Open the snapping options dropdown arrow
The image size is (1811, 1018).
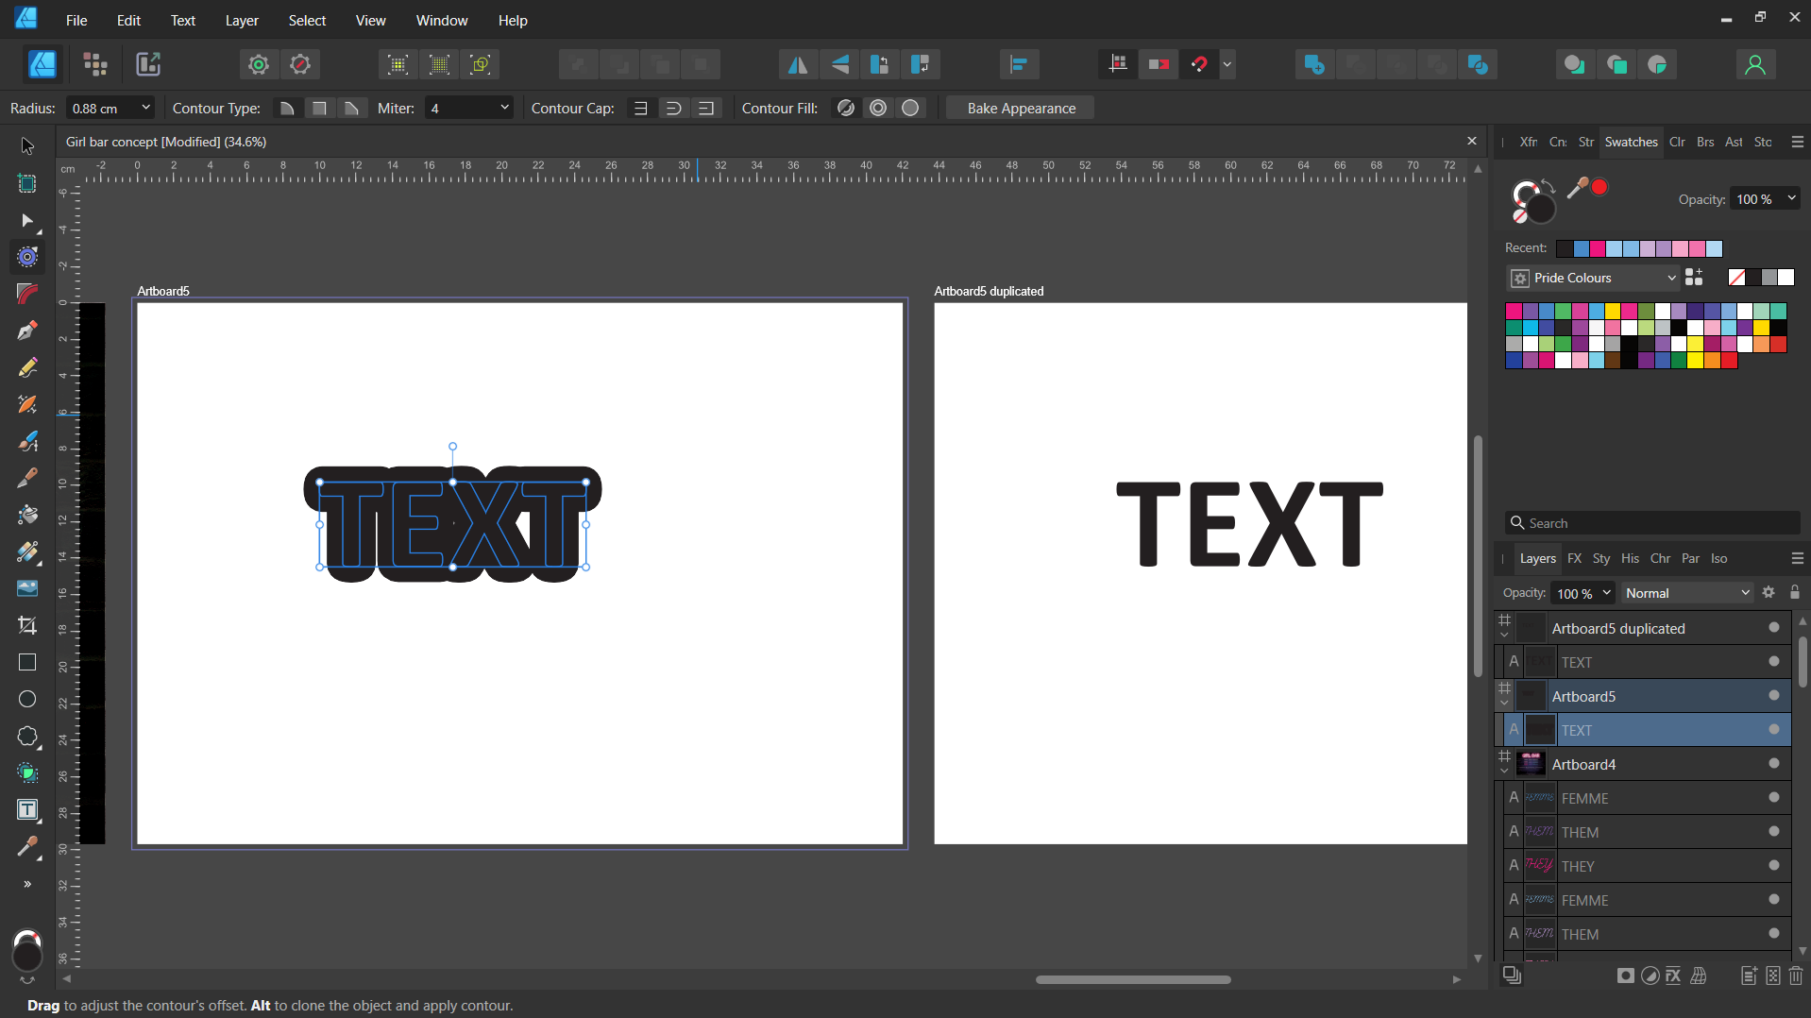click(x=1227, y=64)
